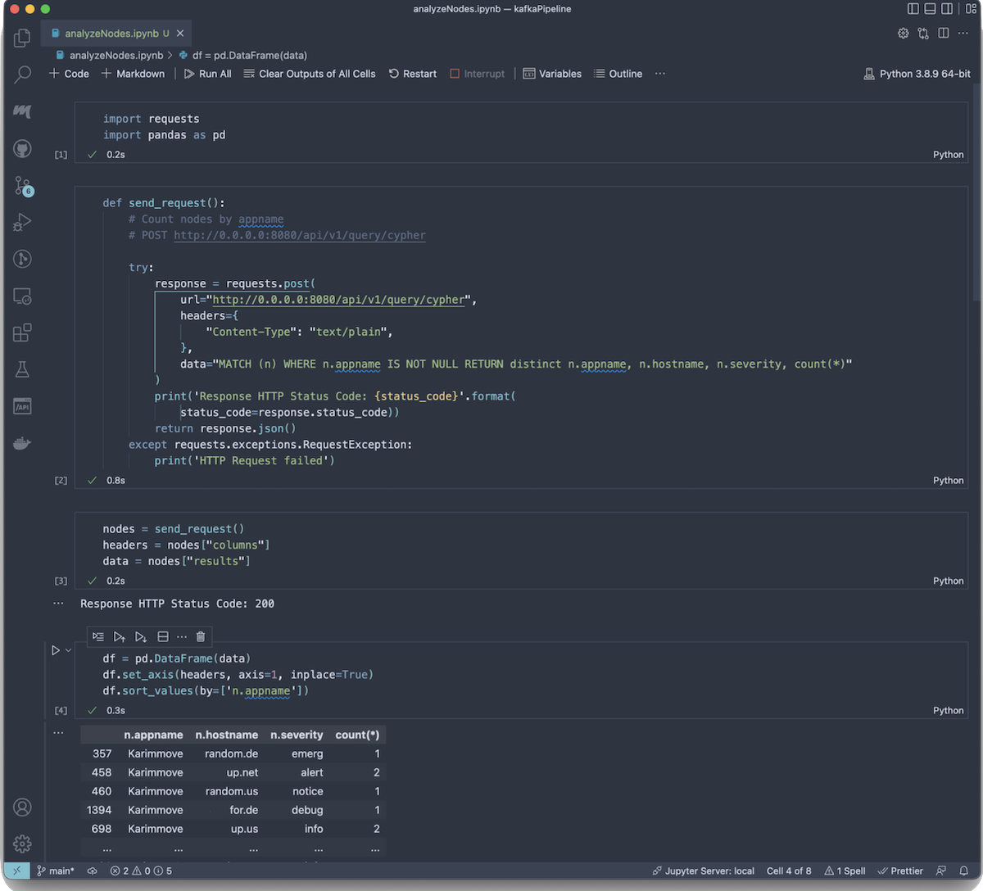Collapse output of cell [3]
Screen dimensions: 983x891
coord(58,604)
